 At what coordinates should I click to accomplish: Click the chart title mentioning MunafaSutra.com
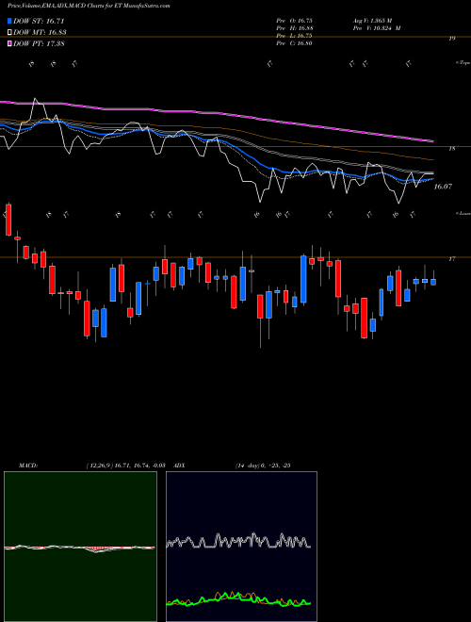click(89, 7)
